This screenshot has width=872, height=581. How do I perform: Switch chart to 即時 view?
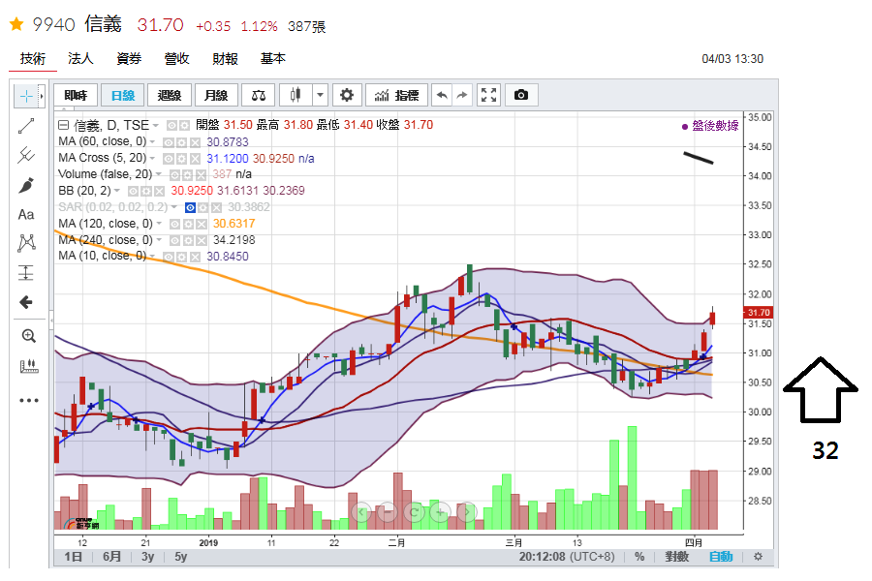pos(76,96)
